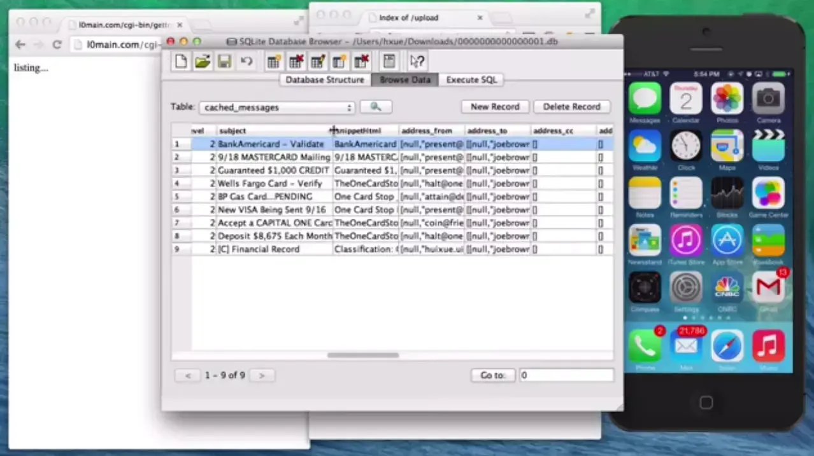Click the back arrow in left Chrome window
Image resolution: width=814 pixels, height=456 pixels.
(20, 45)
